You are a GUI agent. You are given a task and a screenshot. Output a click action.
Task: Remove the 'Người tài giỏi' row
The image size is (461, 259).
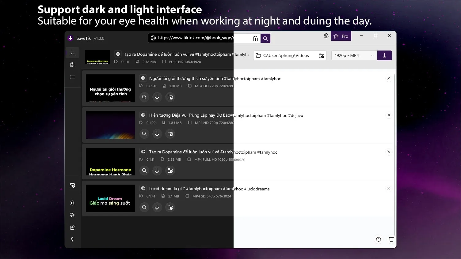click(389, 78)
